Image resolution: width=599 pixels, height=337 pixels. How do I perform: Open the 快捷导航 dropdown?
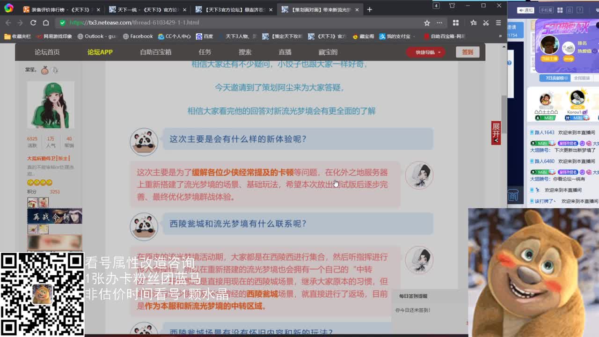click(x=426, y=52)
